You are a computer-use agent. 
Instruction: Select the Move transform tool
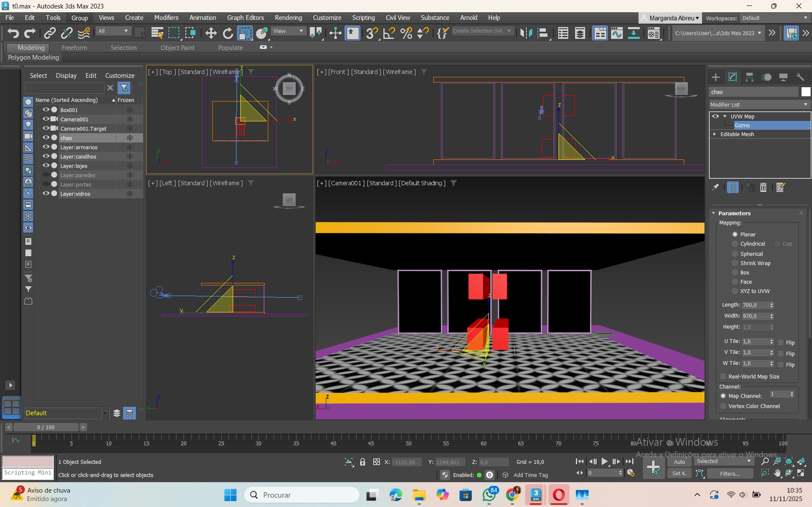[211, 33]
